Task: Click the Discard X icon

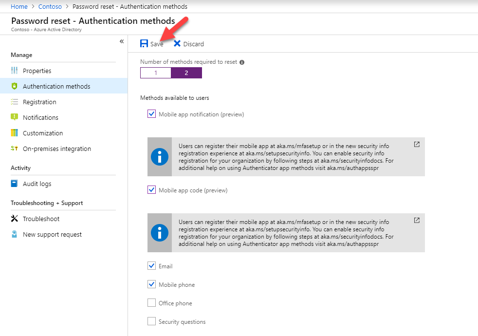Action: click(x=177, y=44)
